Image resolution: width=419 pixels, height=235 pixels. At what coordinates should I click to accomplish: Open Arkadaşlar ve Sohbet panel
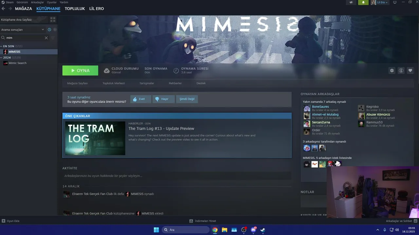[x=401, y=221]
